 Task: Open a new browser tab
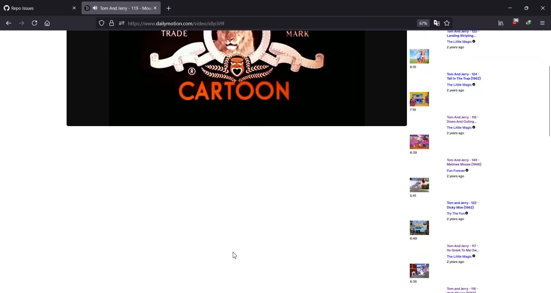coord(168,8)
